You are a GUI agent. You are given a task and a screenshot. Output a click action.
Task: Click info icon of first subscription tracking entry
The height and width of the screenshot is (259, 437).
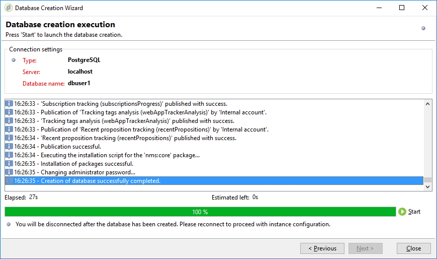click(9, 104)
